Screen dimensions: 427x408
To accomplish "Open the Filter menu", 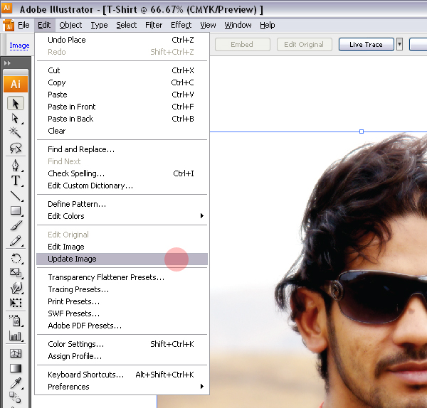I will [154, 25].
